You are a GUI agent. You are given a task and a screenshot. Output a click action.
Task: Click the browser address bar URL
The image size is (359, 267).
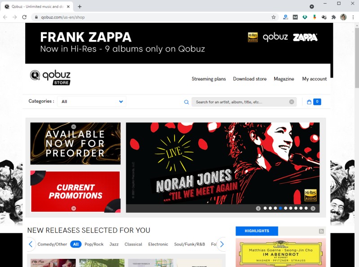(x=63, y=17)
